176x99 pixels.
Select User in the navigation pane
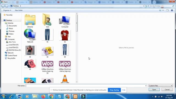tap(9, 37)
